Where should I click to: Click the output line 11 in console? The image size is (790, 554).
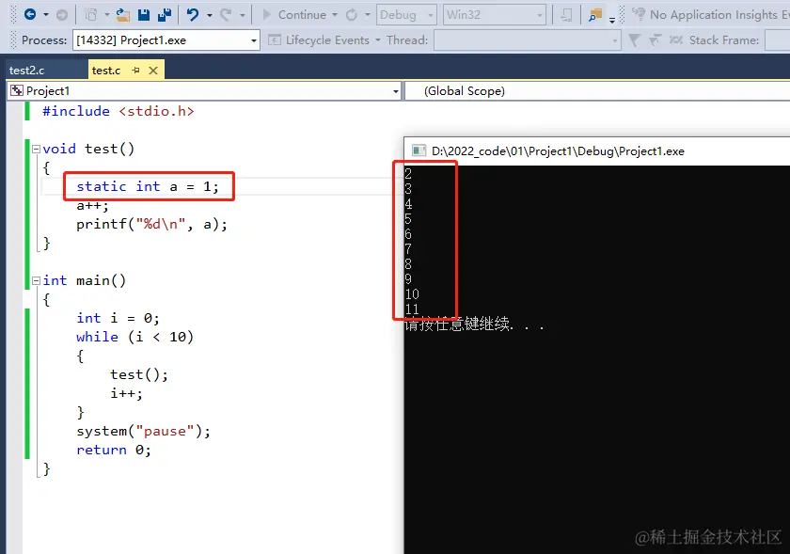tap(412, 309)
